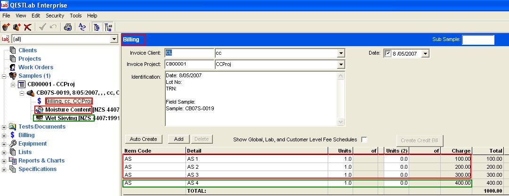This screenshot has width=509, height=196.
Task: Open the Security menu
Action: [x=55, y=16]
